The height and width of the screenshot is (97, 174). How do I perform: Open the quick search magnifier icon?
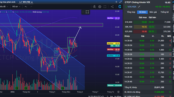94,7
